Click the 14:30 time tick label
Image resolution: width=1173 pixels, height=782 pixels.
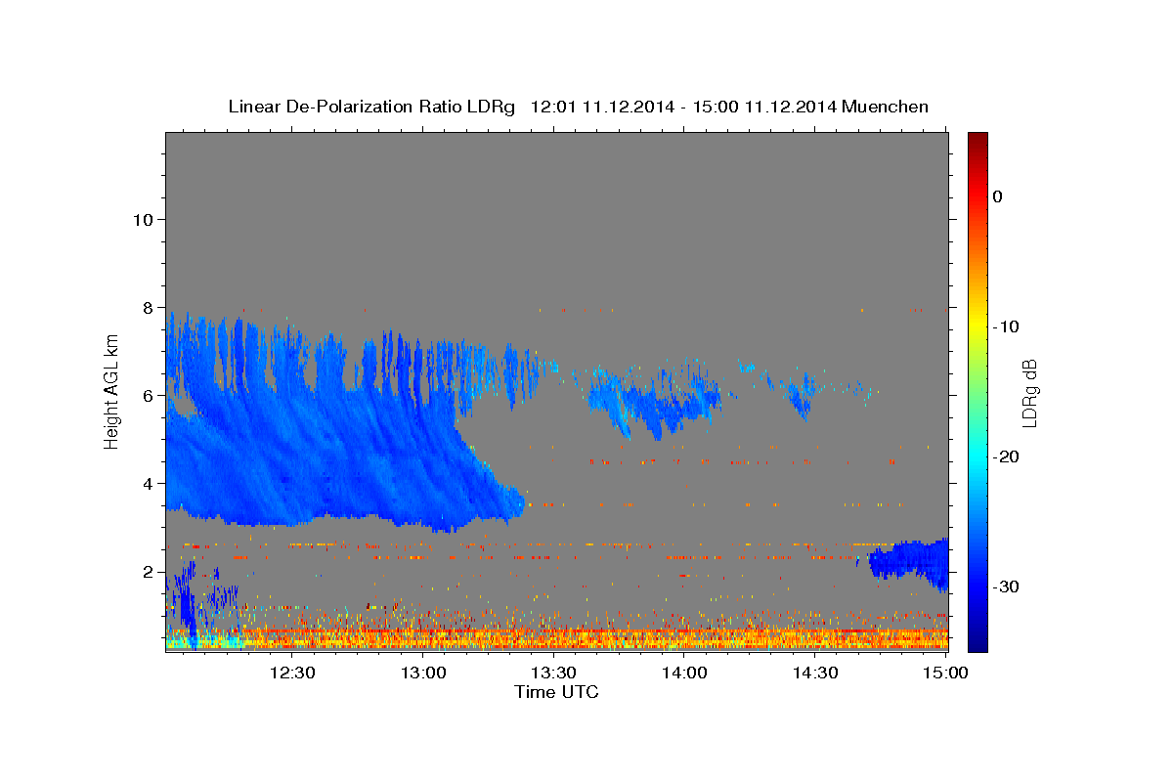814,673
